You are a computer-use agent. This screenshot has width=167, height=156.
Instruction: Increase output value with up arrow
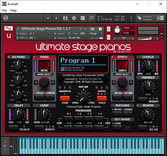point(107,87)
